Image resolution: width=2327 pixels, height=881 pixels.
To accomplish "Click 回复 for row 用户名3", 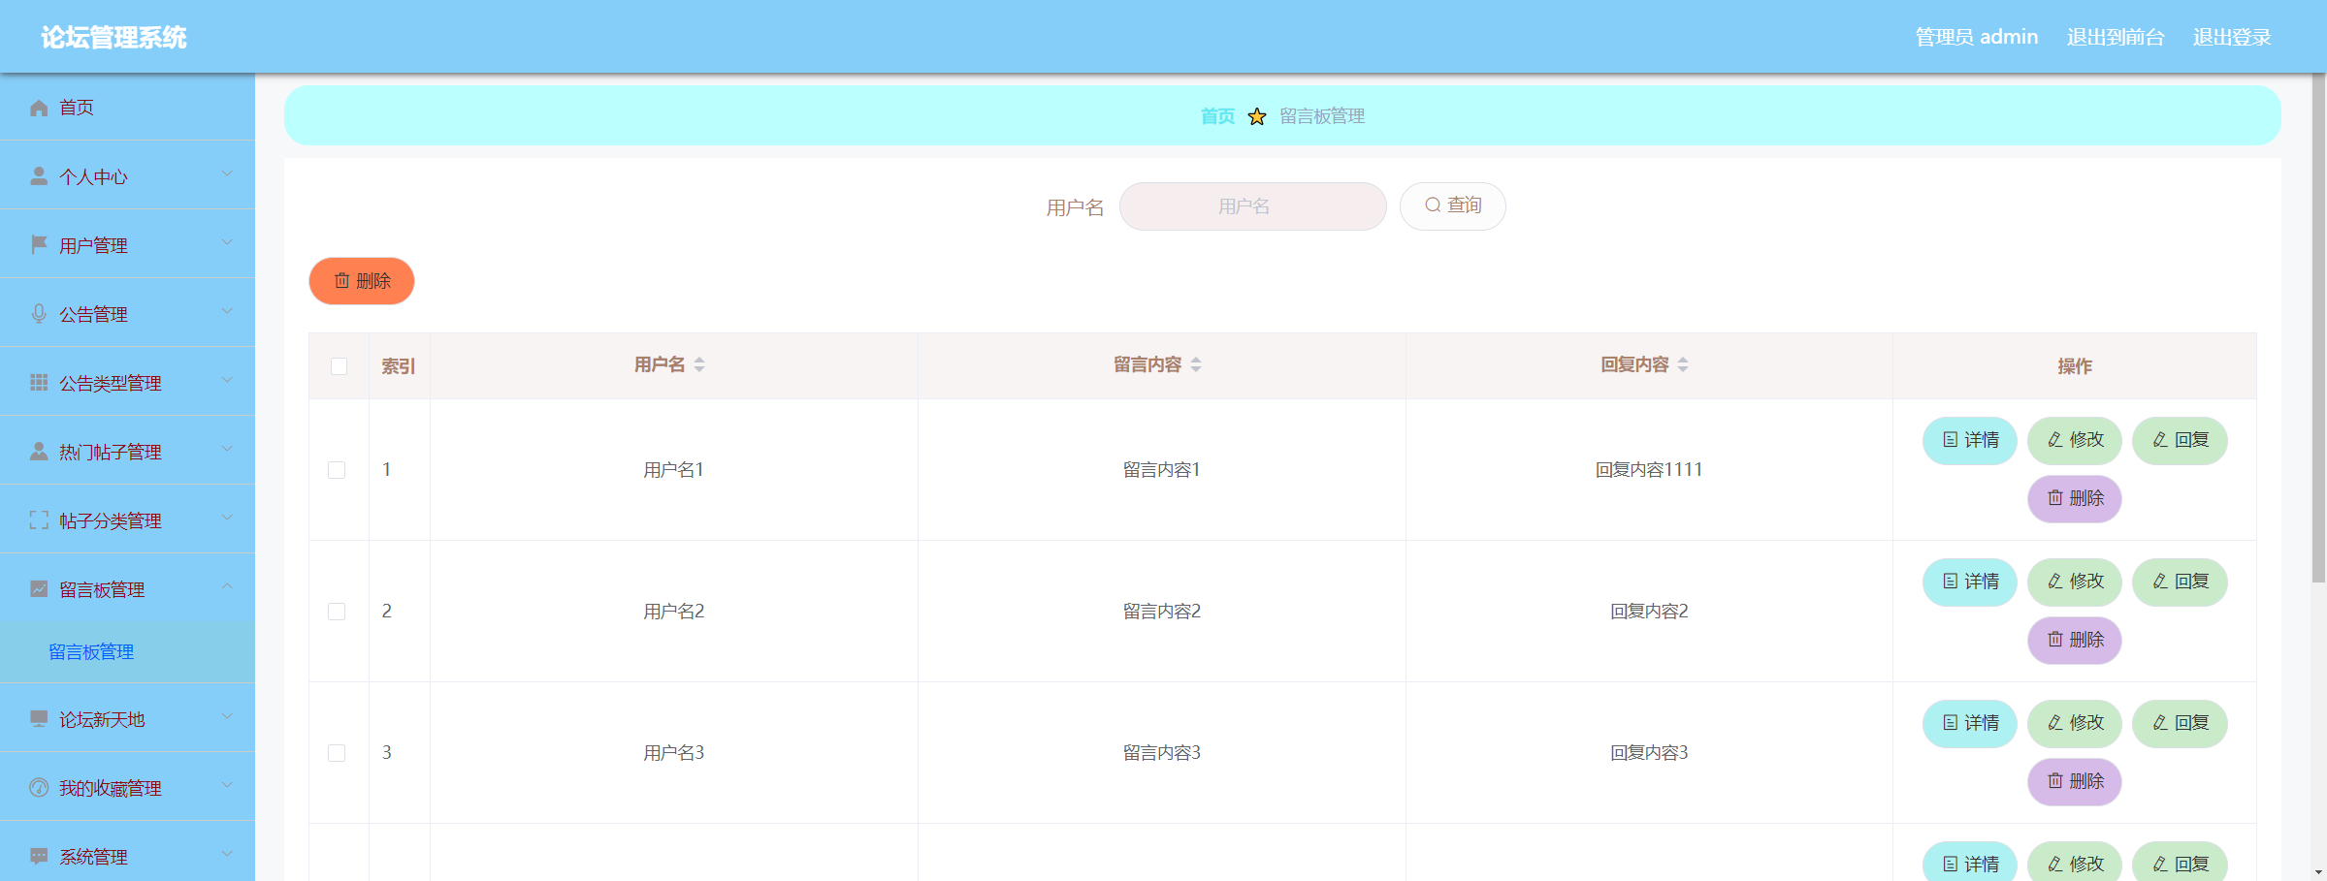I will pos(2180,724).
